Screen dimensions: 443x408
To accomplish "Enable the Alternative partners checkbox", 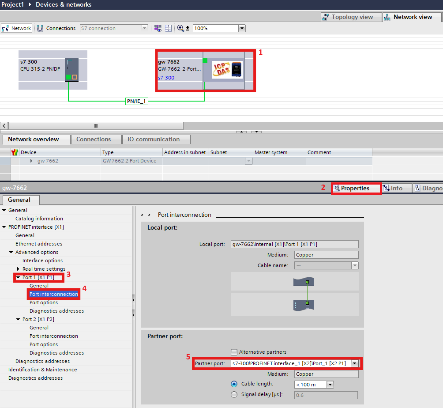I will (234, 352).
